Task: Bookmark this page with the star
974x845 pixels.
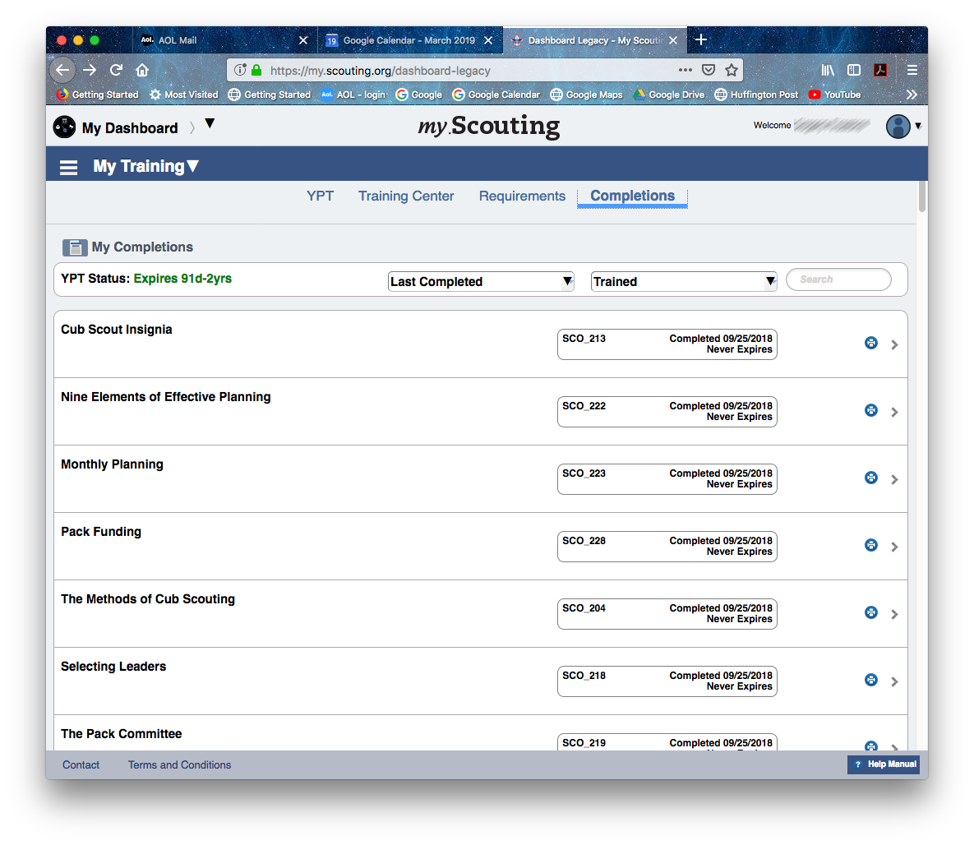Action: point(732,70)
